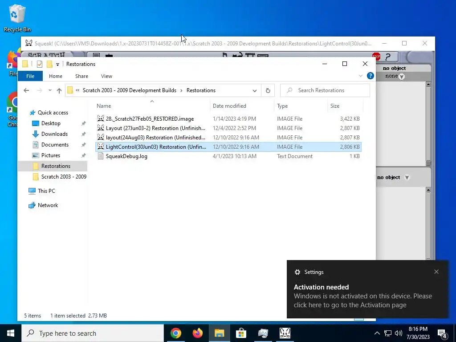
Task: Show hidden system tray icons
Action: (x=377, y=333)
